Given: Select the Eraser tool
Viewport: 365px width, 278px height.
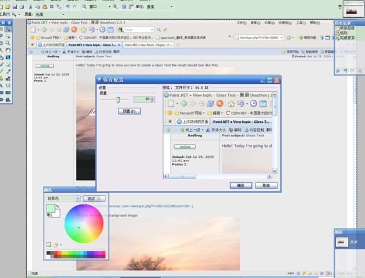Looking at the screenshot, I should [8, 64].
